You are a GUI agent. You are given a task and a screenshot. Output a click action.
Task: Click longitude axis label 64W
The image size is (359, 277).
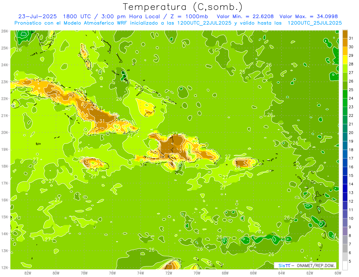point(282,273)
